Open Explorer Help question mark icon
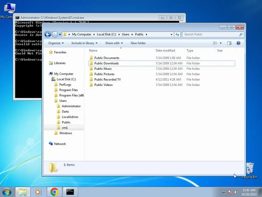Image resolution: width=262 pixels, height=197 pixels. [238, 43]
